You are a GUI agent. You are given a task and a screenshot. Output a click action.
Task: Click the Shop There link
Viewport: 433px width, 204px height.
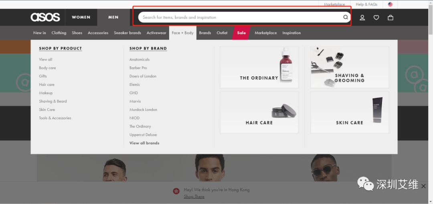(194, 196)
